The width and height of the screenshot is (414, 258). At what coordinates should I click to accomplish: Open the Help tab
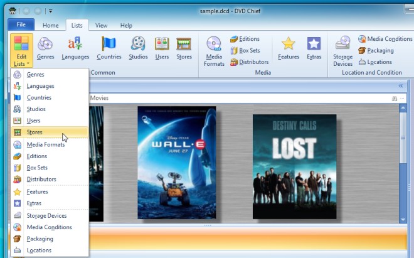tap(126, 26)
